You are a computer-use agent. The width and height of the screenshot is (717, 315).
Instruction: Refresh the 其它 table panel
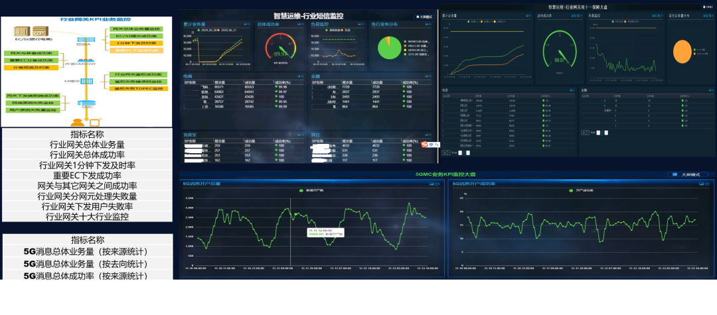coord(430,135)
